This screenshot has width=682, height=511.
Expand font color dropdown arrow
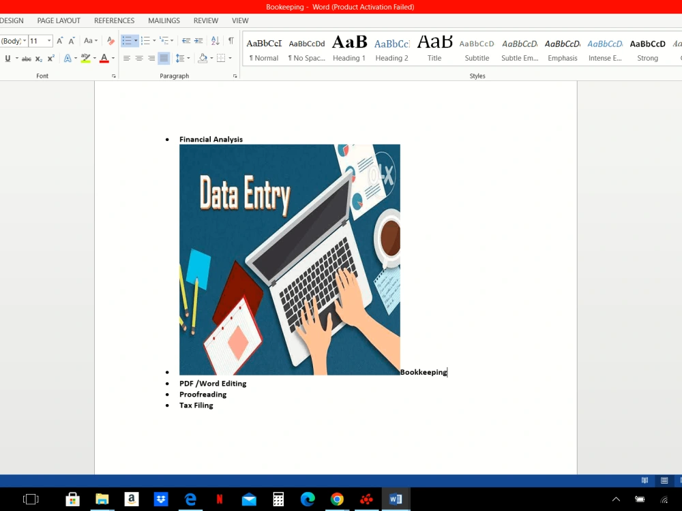point(113,58)
